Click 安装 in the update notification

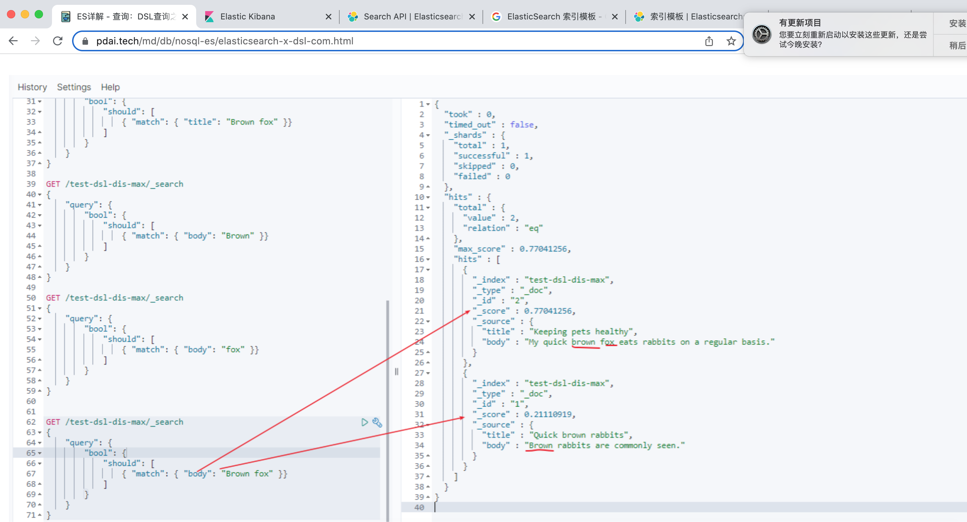coord(957,23)
